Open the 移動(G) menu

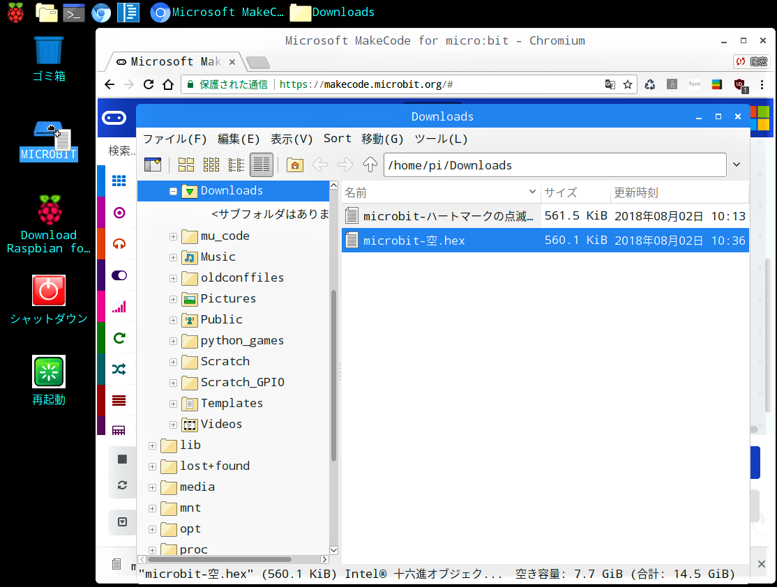tap(382, 139)
